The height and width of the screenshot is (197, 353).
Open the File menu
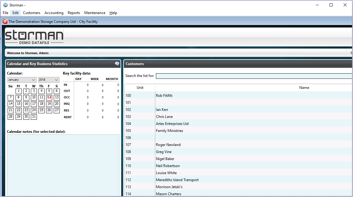click(x=5, y=13)
